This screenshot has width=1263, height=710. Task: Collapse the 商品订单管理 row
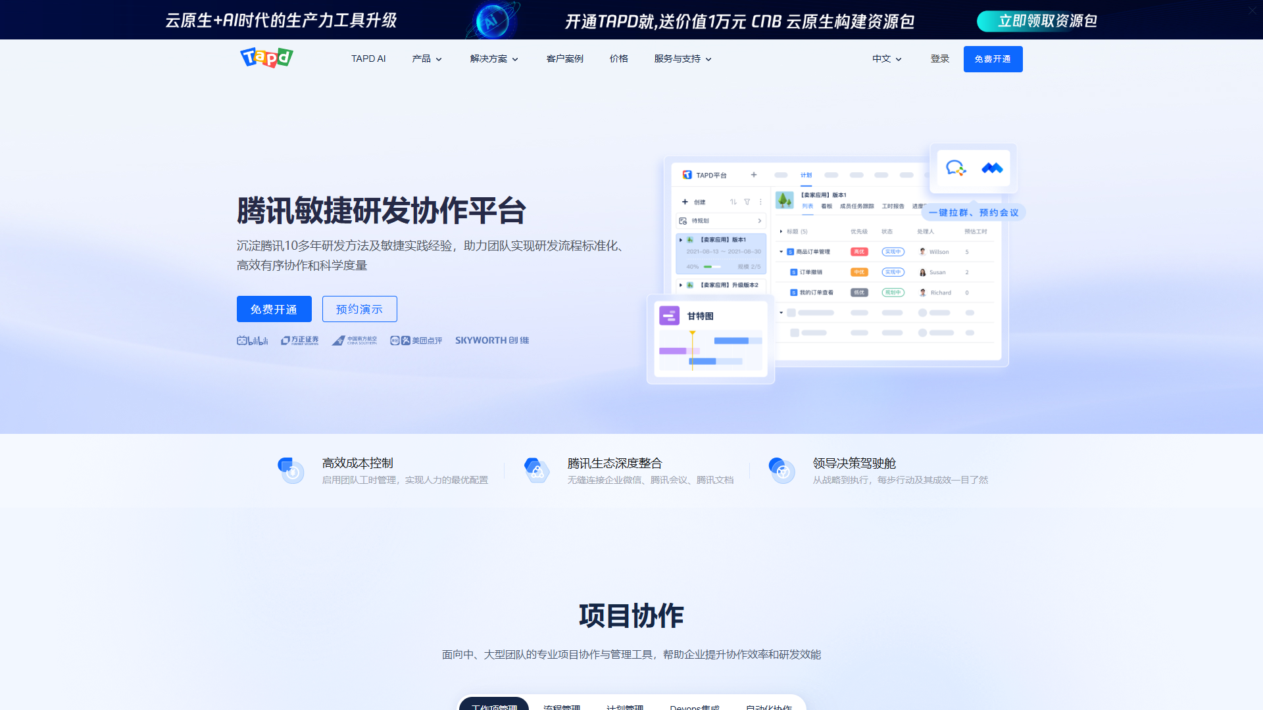(781, 252)
